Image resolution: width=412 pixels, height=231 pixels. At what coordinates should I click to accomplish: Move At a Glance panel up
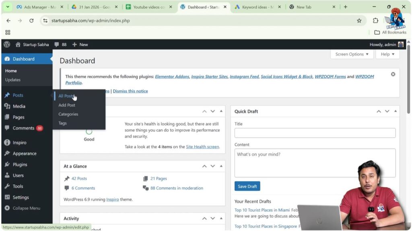[x=204, y=166]
